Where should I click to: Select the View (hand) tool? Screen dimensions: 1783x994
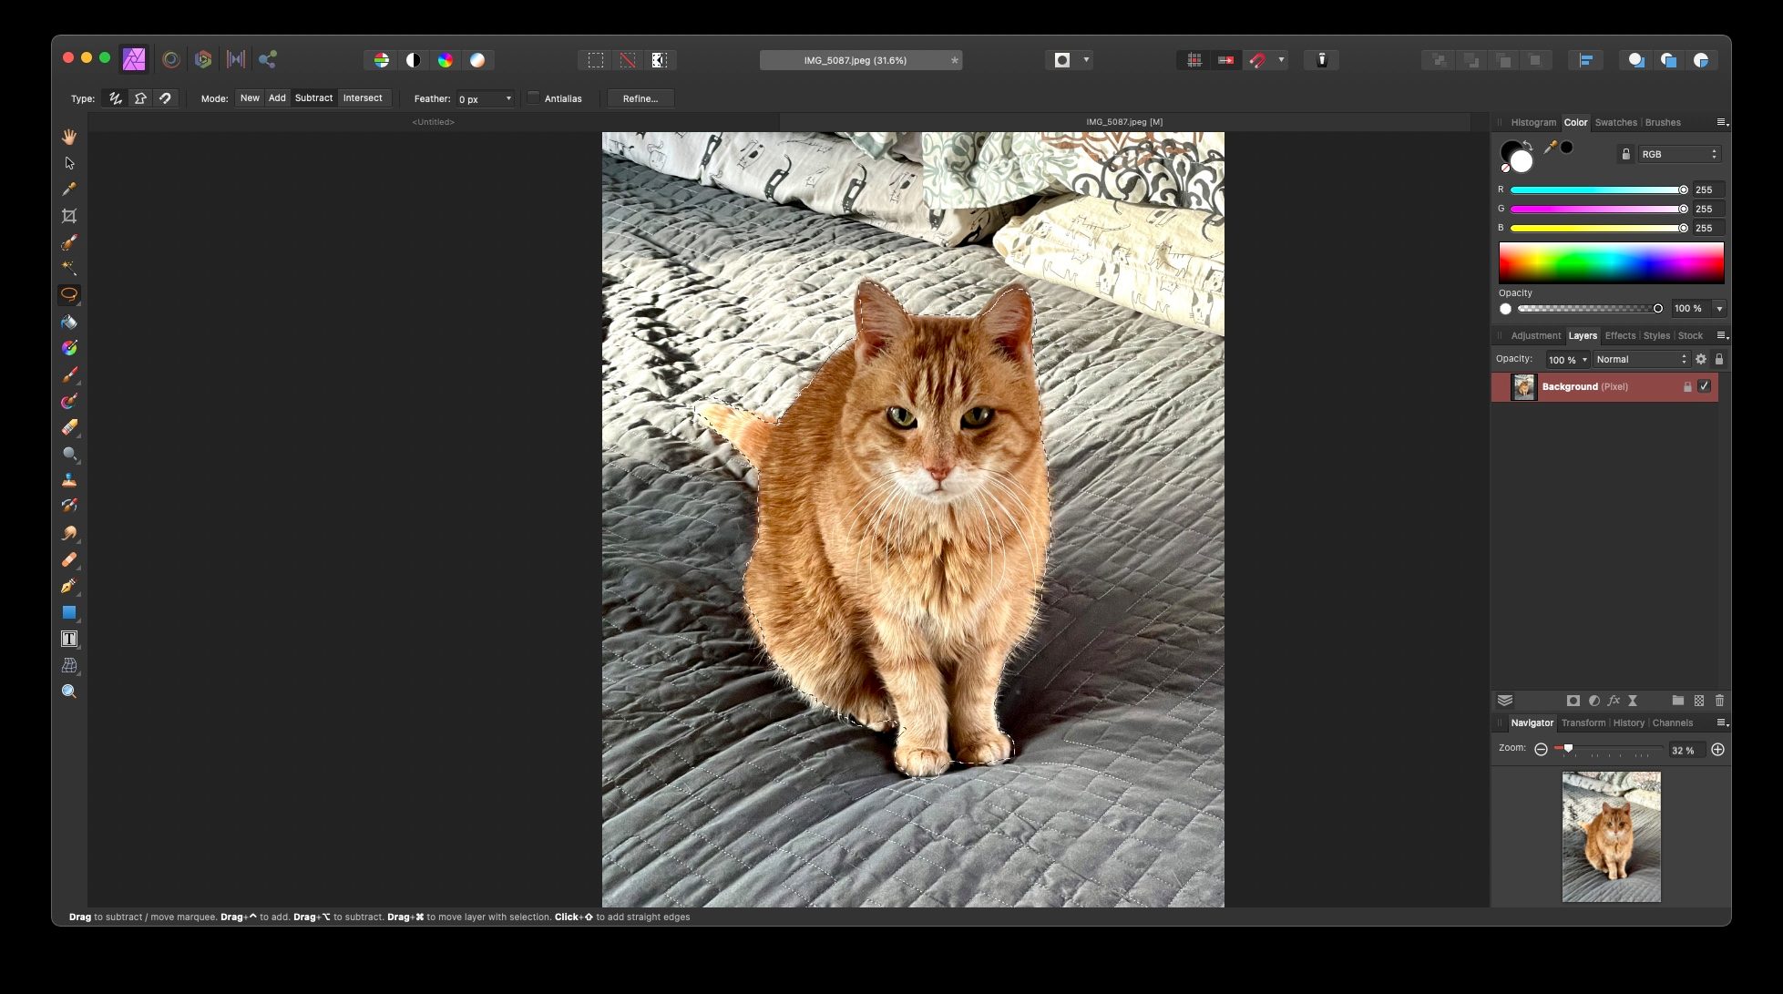point(69,137)
